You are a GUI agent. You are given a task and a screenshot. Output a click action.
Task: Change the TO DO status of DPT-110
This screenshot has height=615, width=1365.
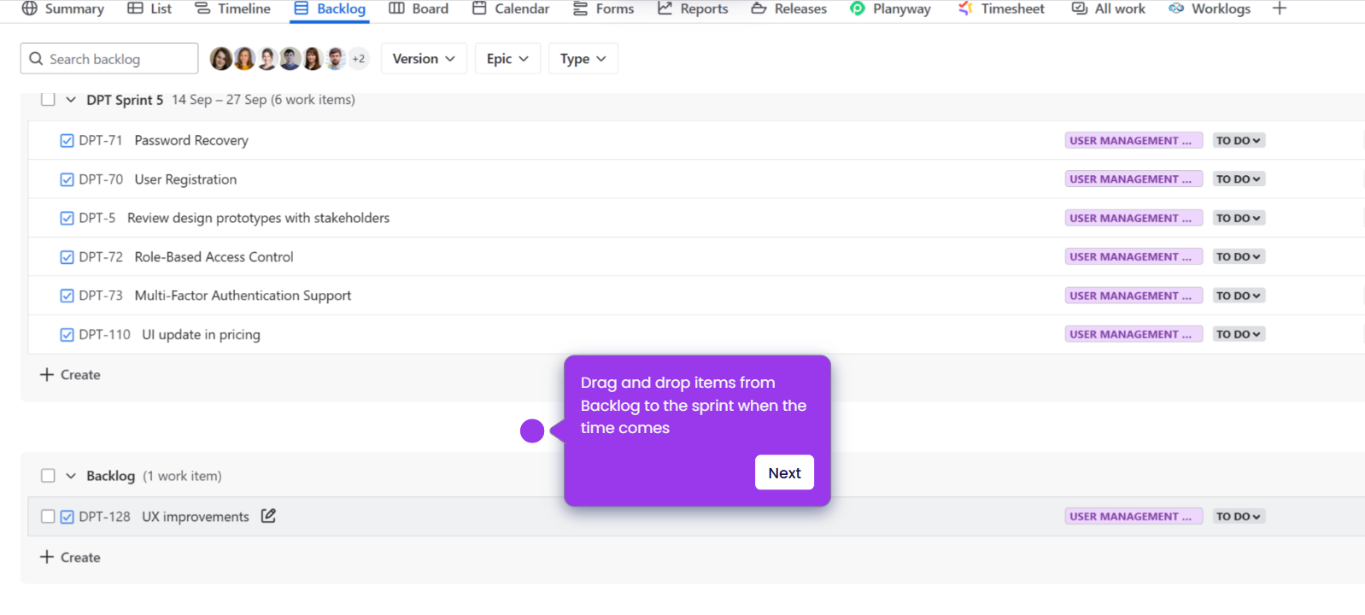(x=1239, y=334)
